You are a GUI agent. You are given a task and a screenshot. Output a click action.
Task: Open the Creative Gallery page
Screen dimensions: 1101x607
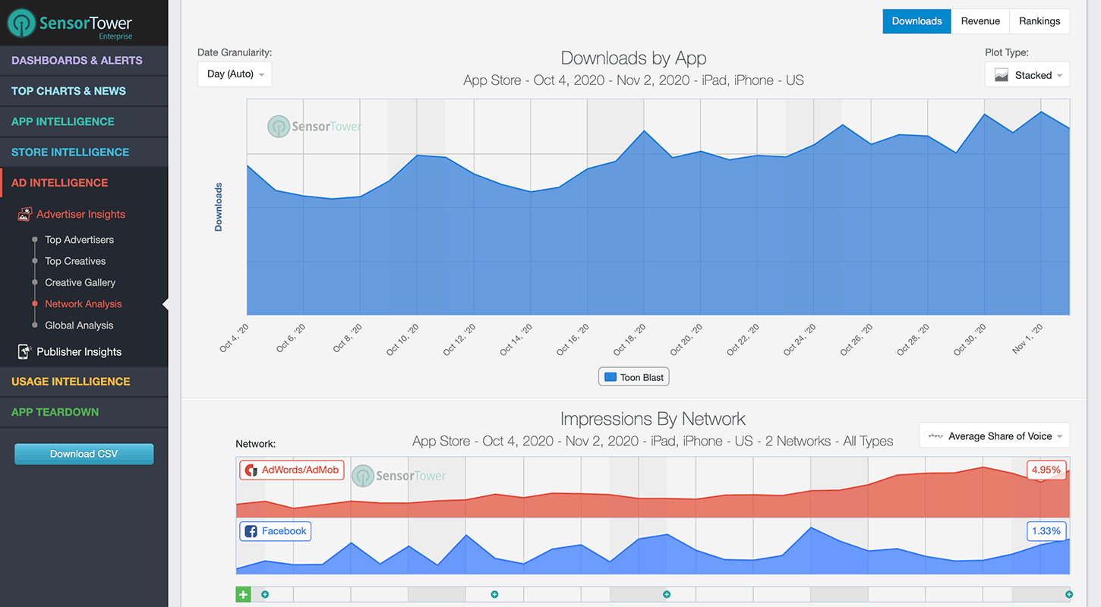[80, 282]
